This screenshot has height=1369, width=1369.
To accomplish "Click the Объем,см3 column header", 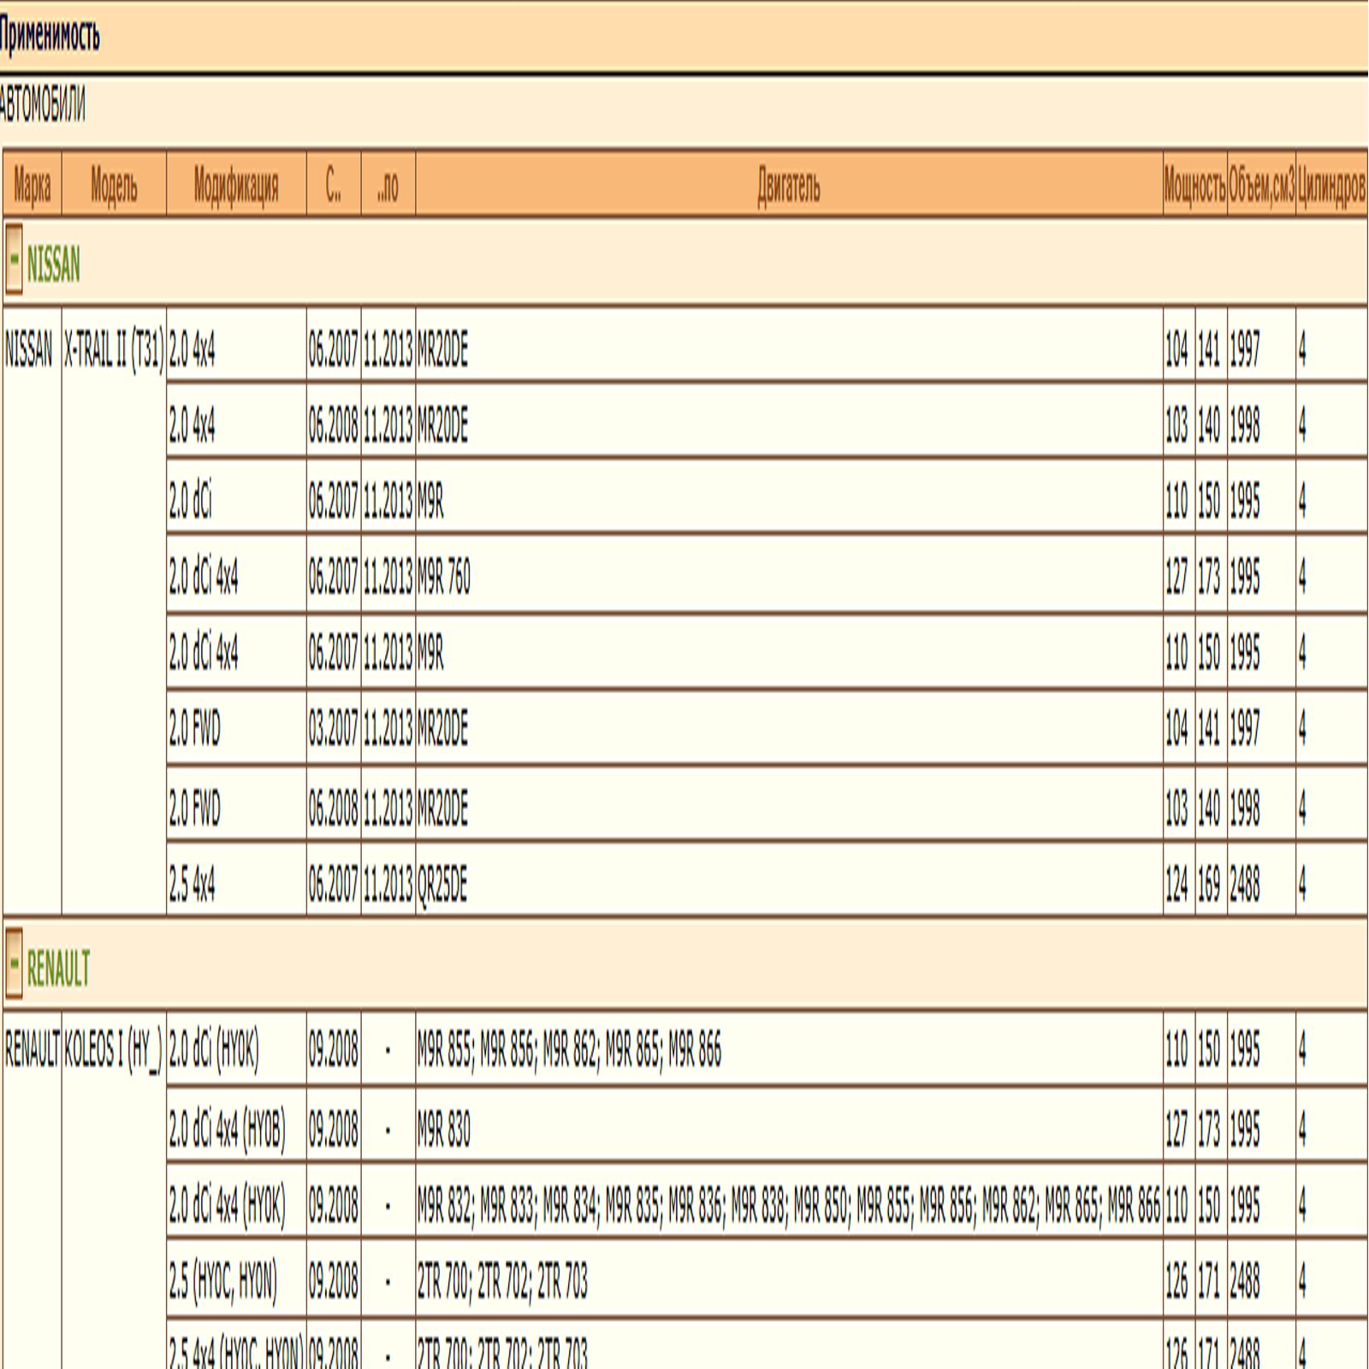I will [x=1261, y=185].
